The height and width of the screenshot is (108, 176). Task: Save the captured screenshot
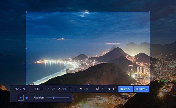pos(140,89)
